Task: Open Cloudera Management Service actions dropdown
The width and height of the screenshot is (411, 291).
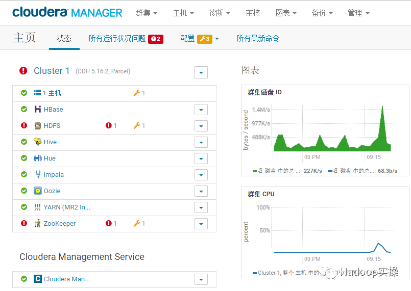Action: 201,279
